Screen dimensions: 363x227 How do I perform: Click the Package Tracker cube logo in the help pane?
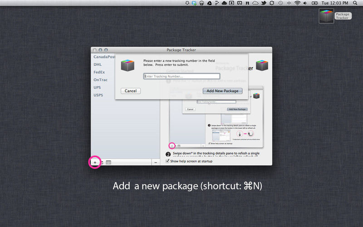262,65
